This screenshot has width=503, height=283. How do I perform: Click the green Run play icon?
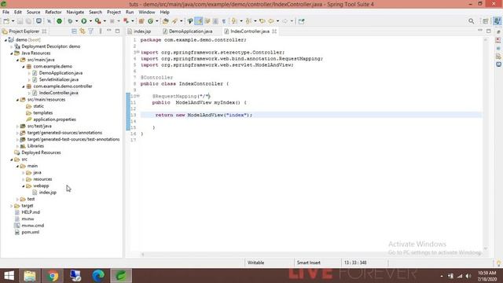pyautogui.click(x=84, y=21)
